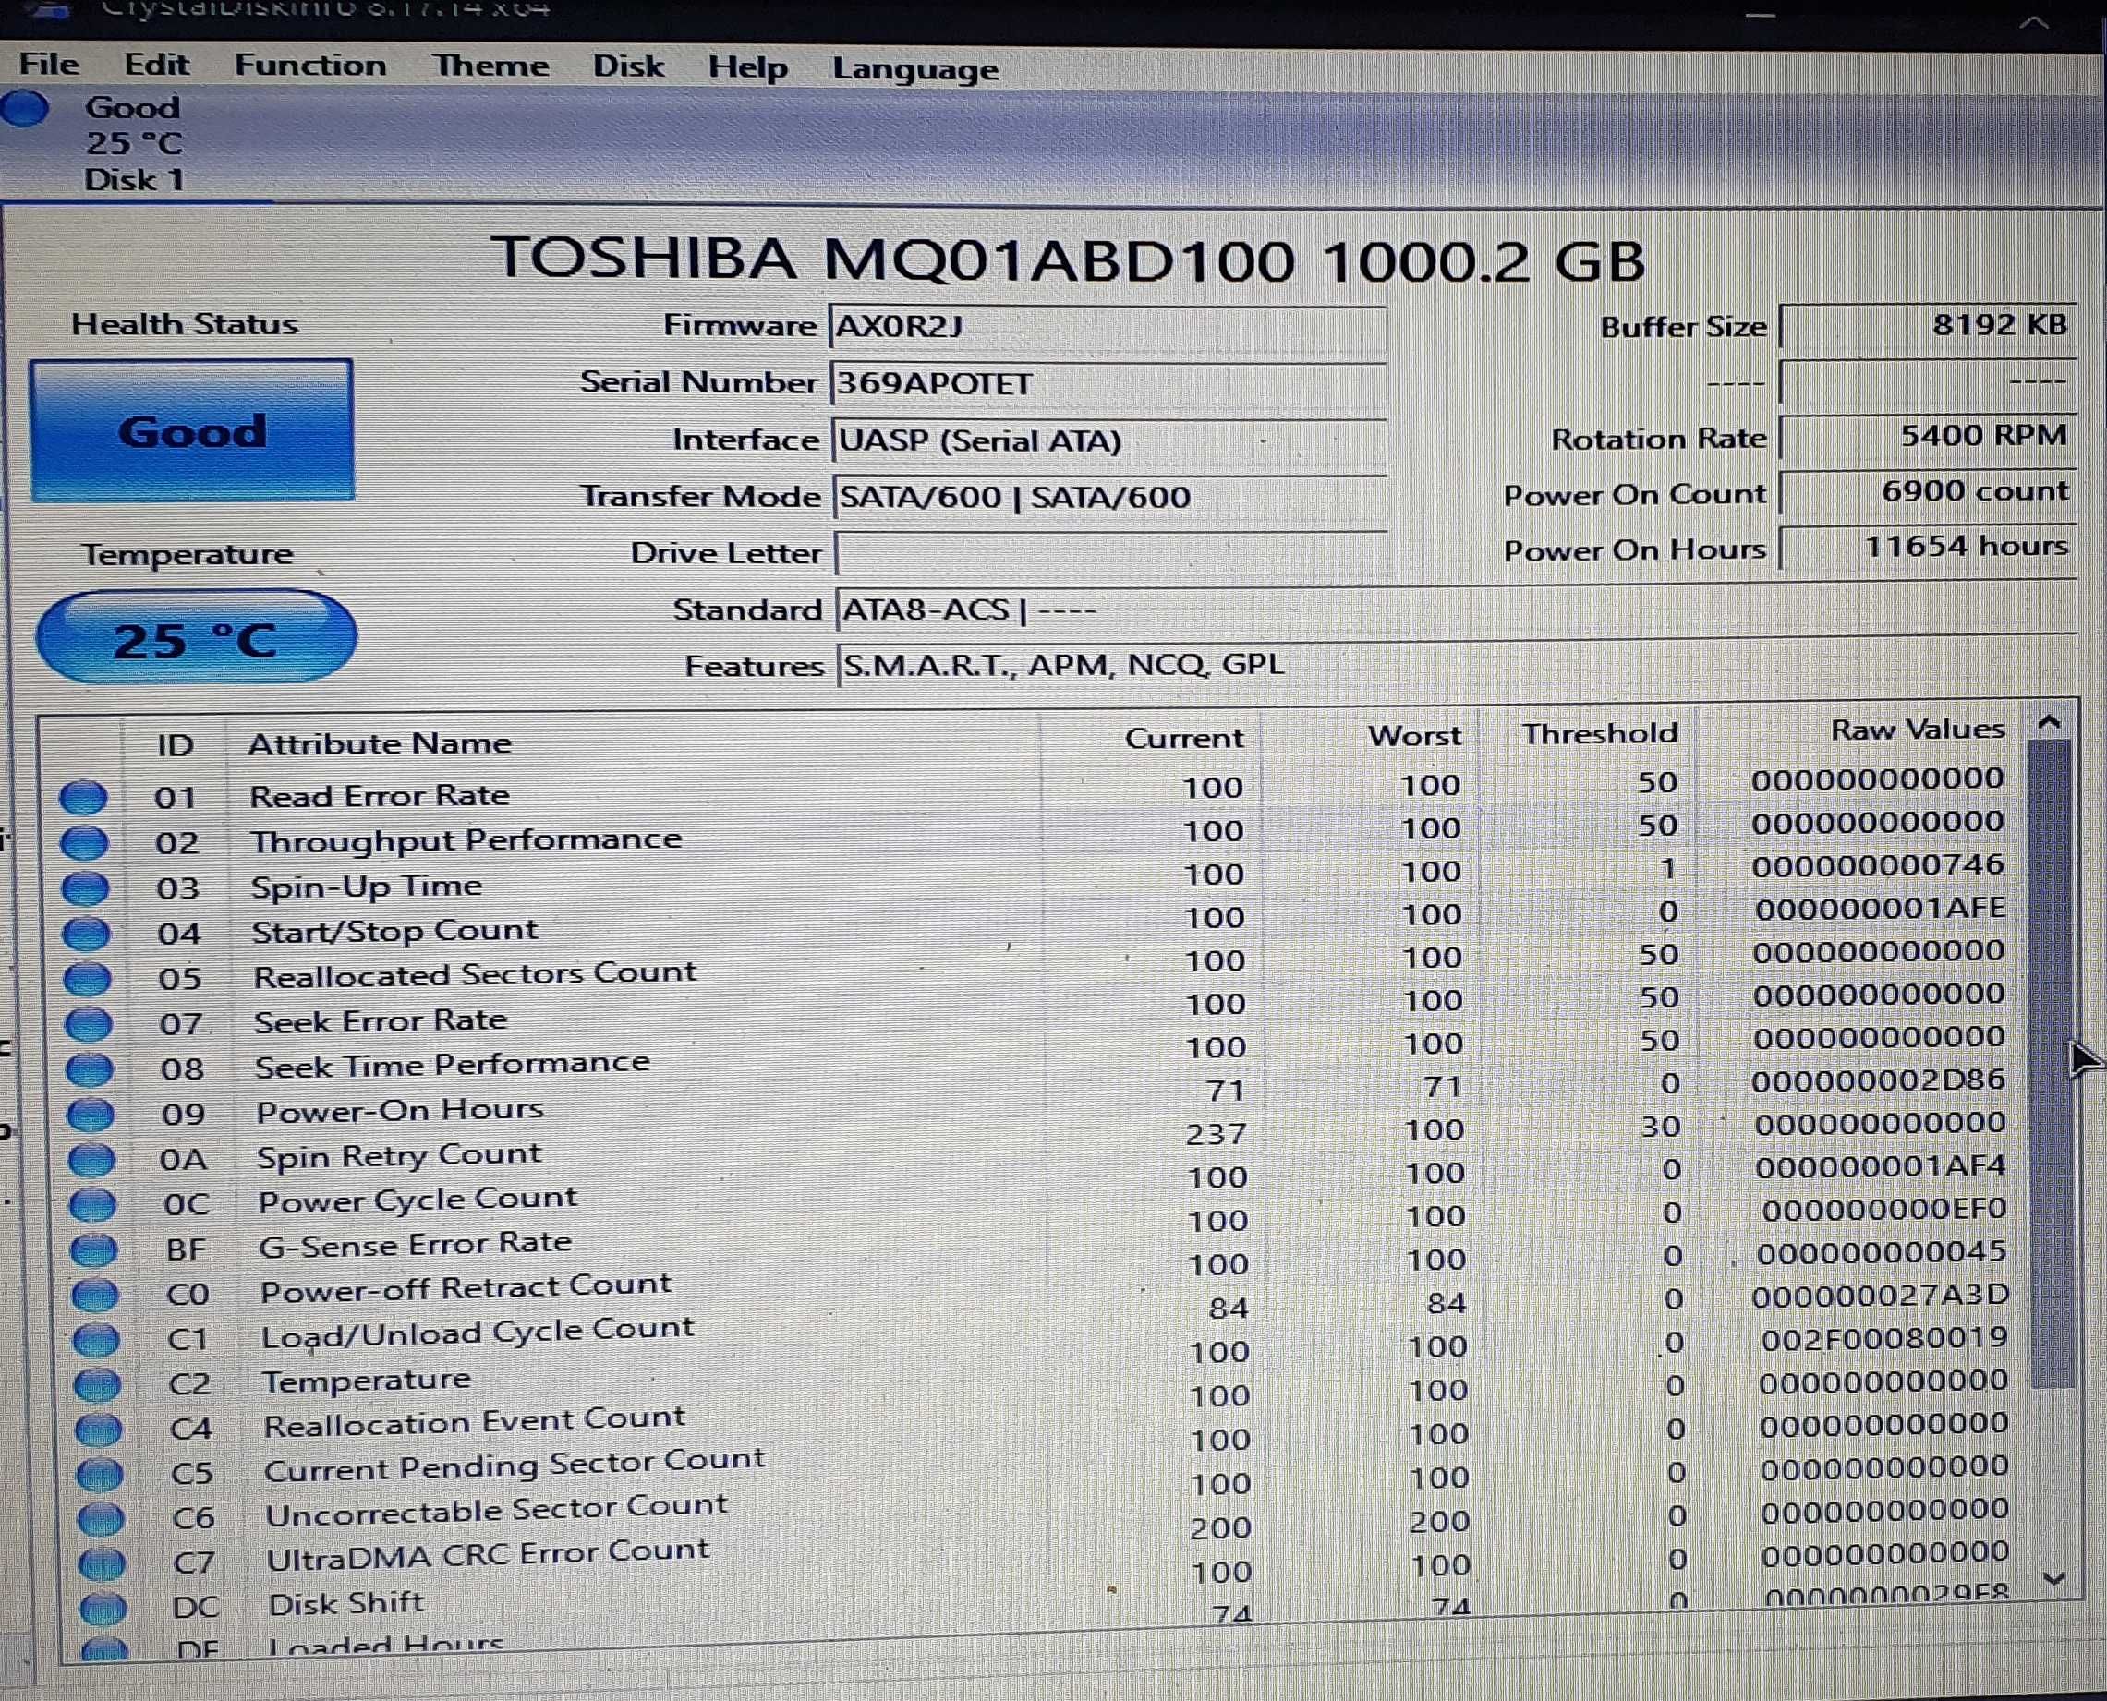The height and width of the screenshot is (1701, 2107).
Task: Click status icon for Throughput Performance
Action: [x=84, y=843]
